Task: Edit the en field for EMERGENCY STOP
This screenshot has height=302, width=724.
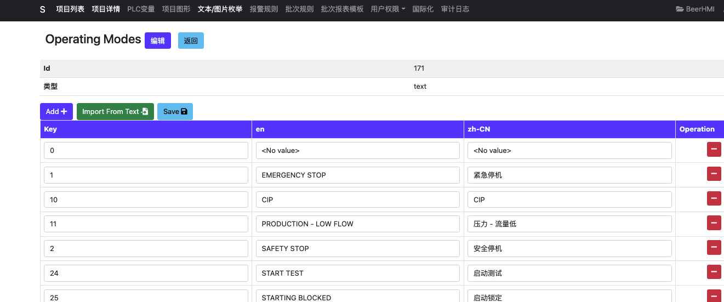Action: [x=357, y=175]
